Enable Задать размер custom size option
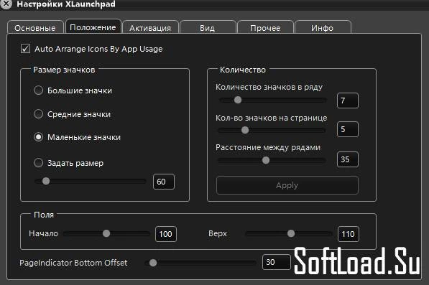The width and height of the screenshot is (429, 285). [x=38, y=162]
